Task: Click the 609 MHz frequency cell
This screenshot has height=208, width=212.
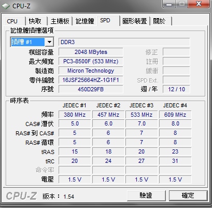Action: [x=175, y=115]
